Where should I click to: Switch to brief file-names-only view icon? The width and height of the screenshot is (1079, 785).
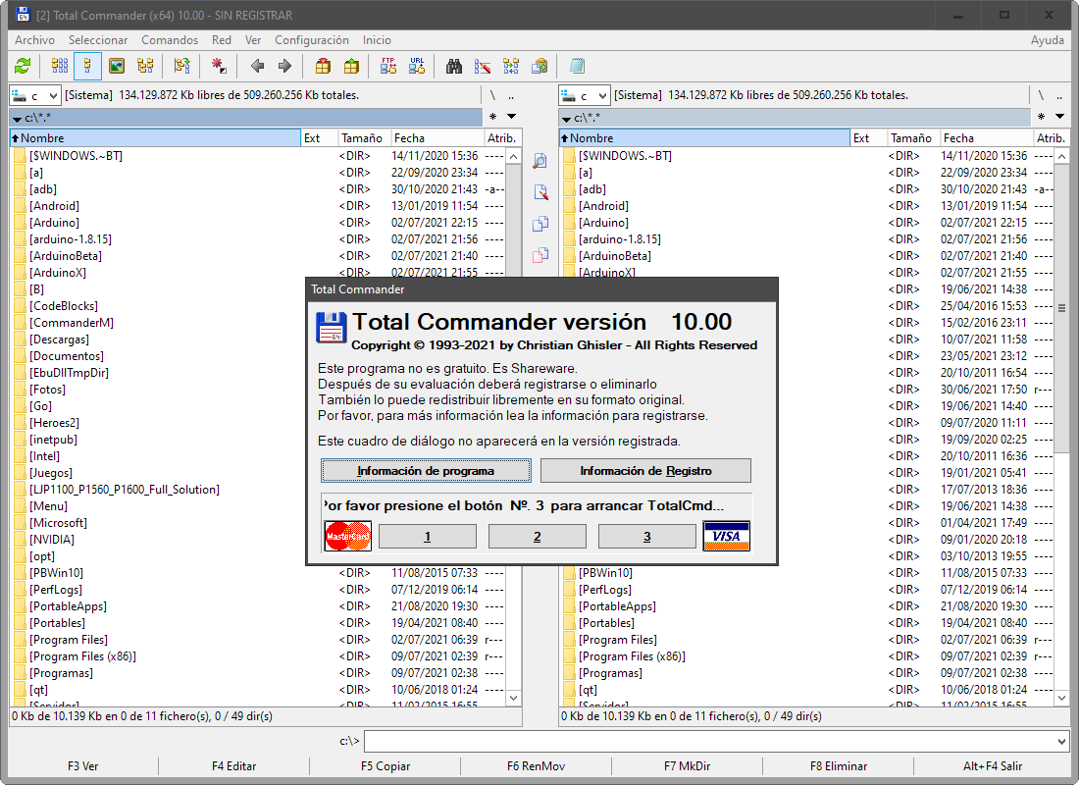[60, 66]
